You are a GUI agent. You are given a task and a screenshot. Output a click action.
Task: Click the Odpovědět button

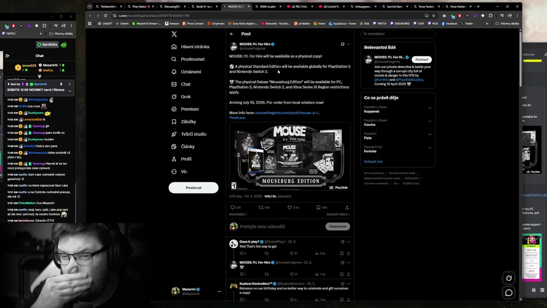click(338, 226)
